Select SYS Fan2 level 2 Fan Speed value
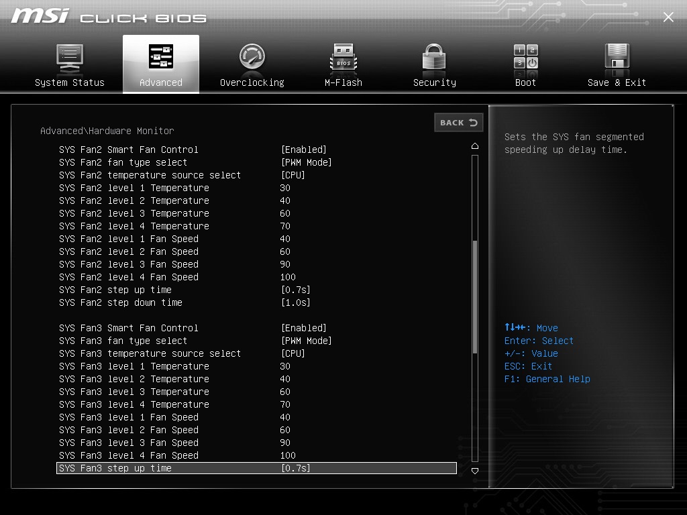Image resolution: width=687 pixels, height=515 pixels. pyautogui.click(x=285, y=251)
